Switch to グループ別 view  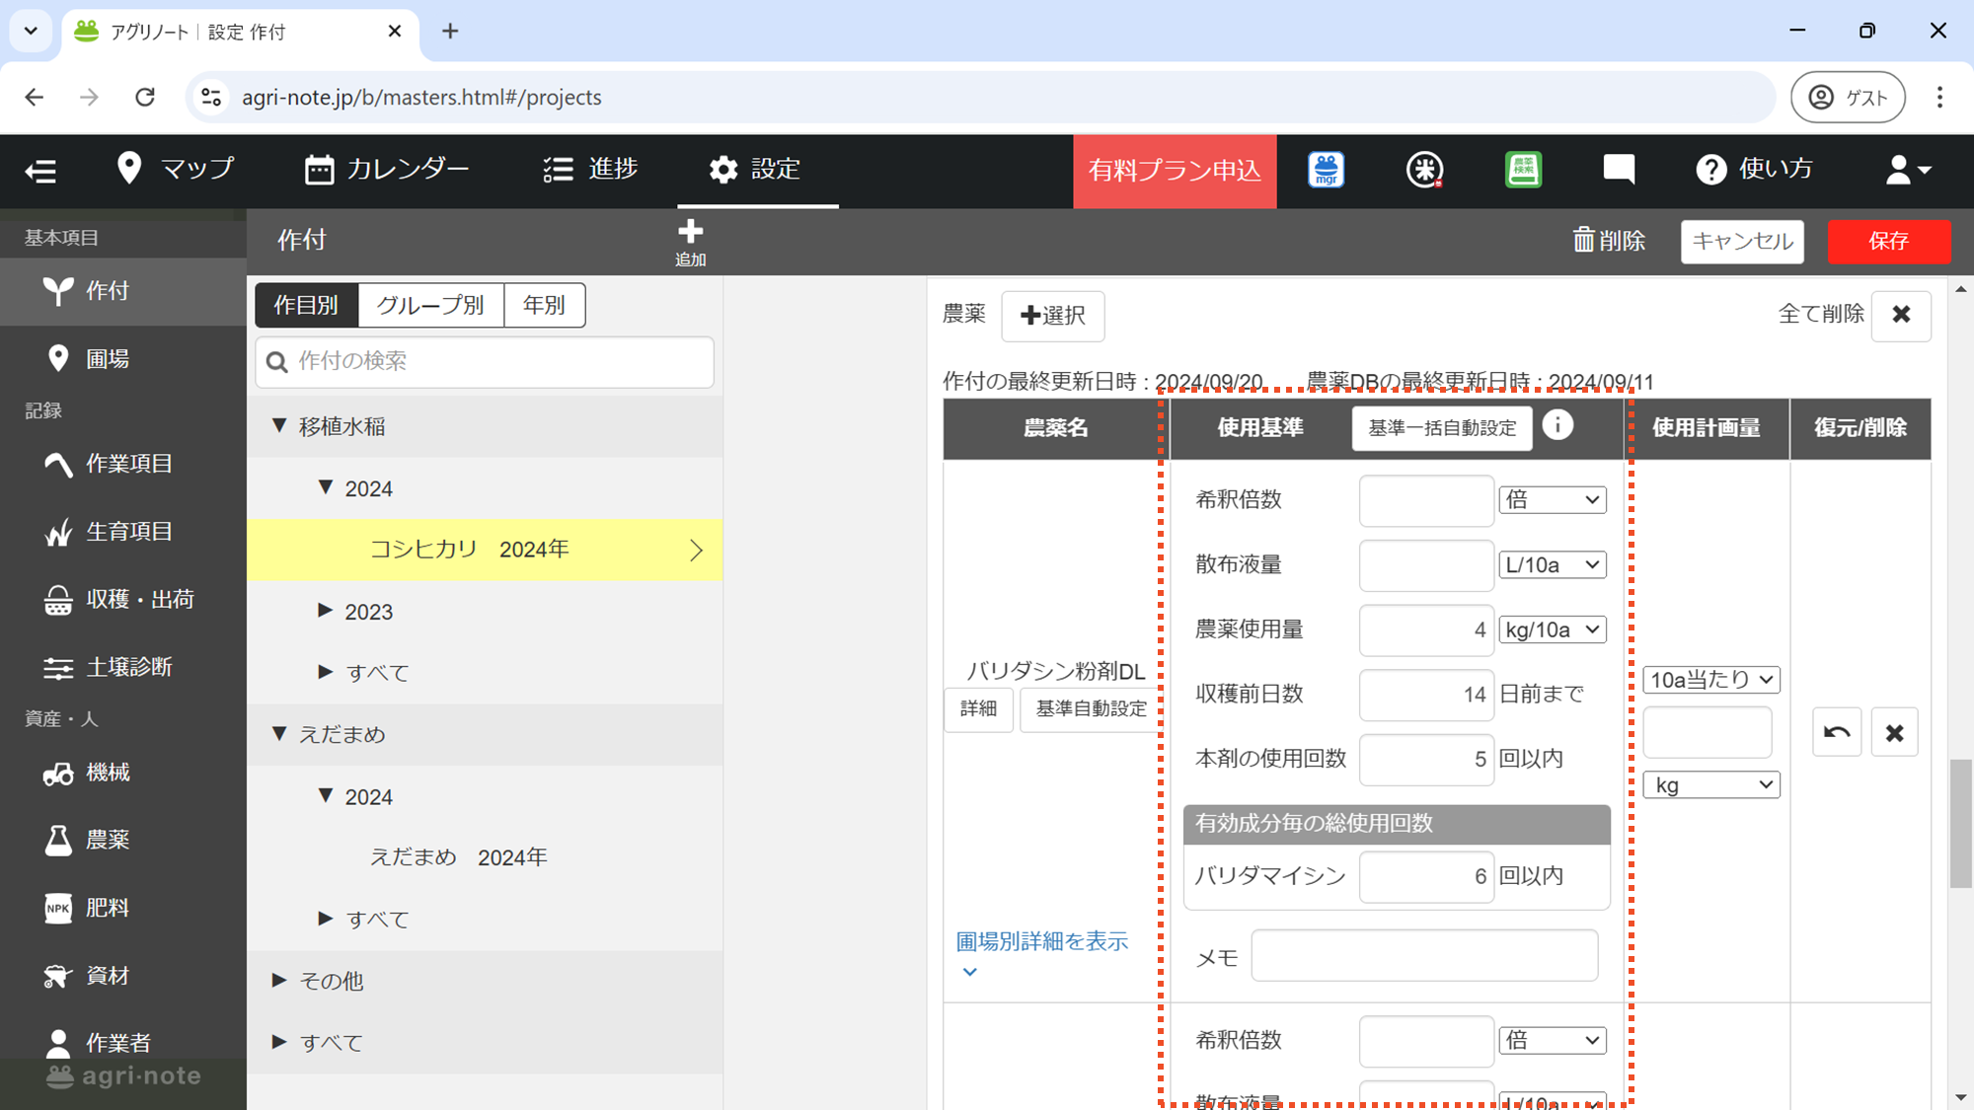430,305
